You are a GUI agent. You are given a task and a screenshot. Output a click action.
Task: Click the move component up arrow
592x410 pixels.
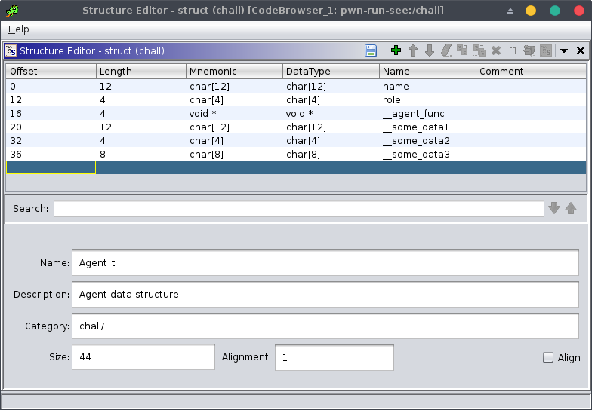[413, 50]
